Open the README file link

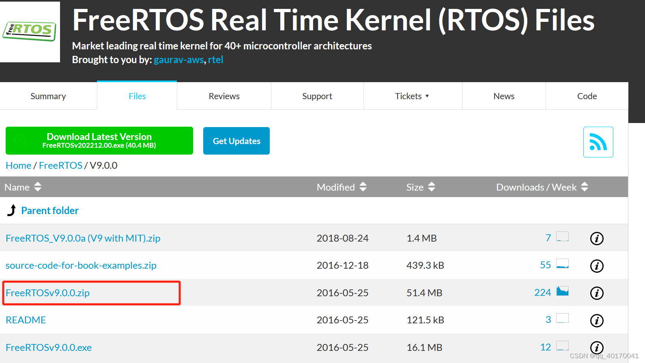pos(26,320)
